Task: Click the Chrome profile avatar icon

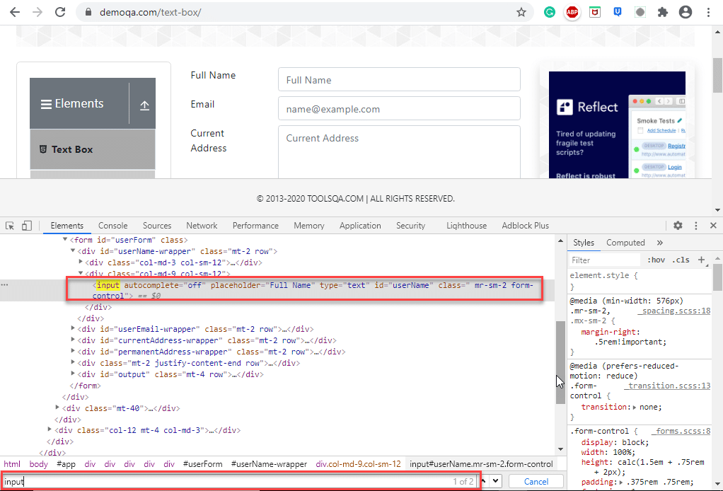Action: (x=686, y=12)
